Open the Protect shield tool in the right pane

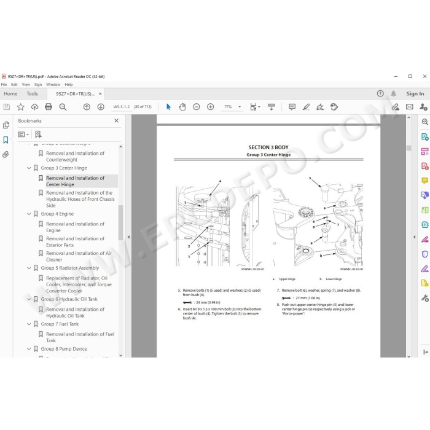click(424, 254)
